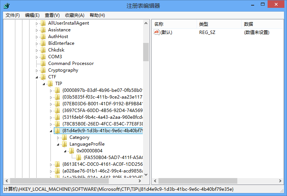Screen dimensions: 287x196
Task: Click the REG_SZ type cell
Action: (207, 32)
